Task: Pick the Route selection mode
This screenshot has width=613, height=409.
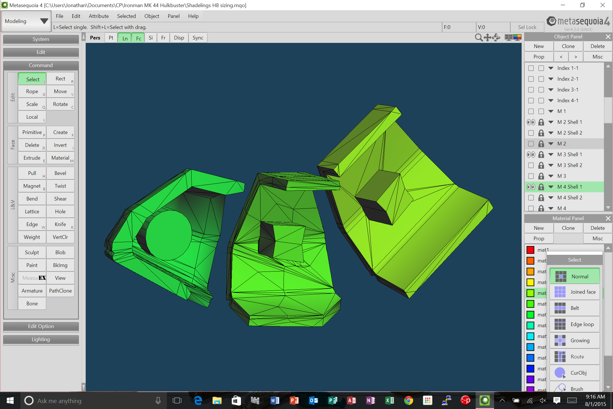Action: click(575, 357)
